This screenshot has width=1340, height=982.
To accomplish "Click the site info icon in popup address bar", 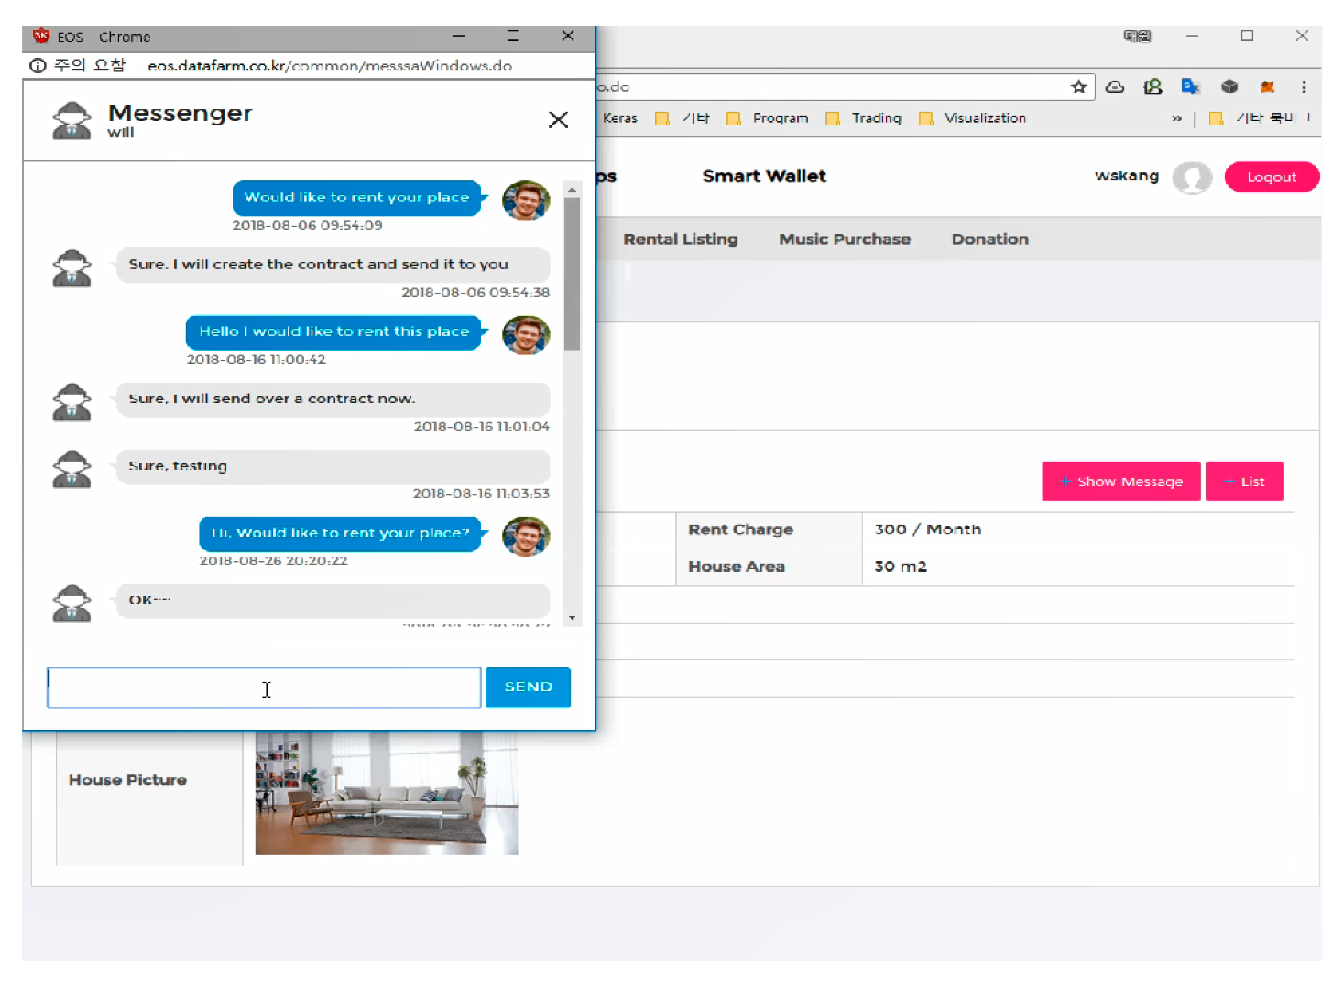I will click(x=38, y=65).
